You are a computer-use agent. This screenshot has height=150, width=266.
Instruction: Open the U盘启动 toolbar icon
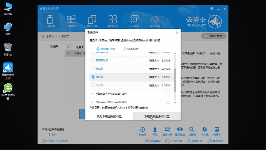(50, 21)
